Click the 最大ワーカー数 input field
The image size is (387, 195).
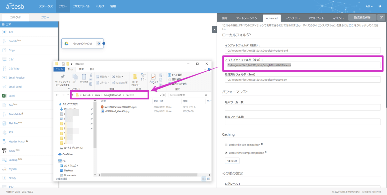[x=303, y=107]
